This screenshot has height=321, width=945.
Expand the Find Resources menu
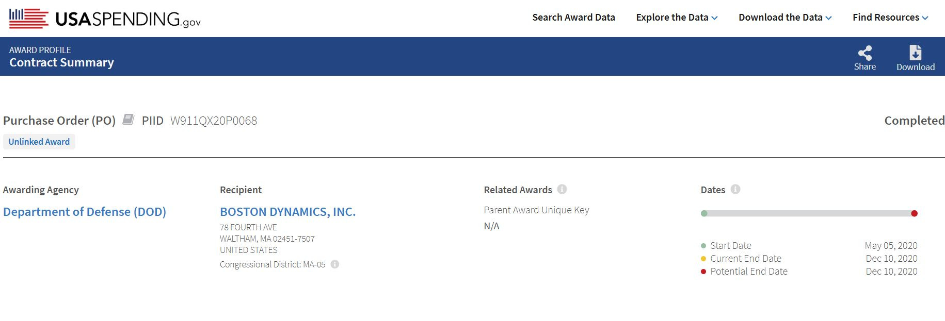click(890, 18)
